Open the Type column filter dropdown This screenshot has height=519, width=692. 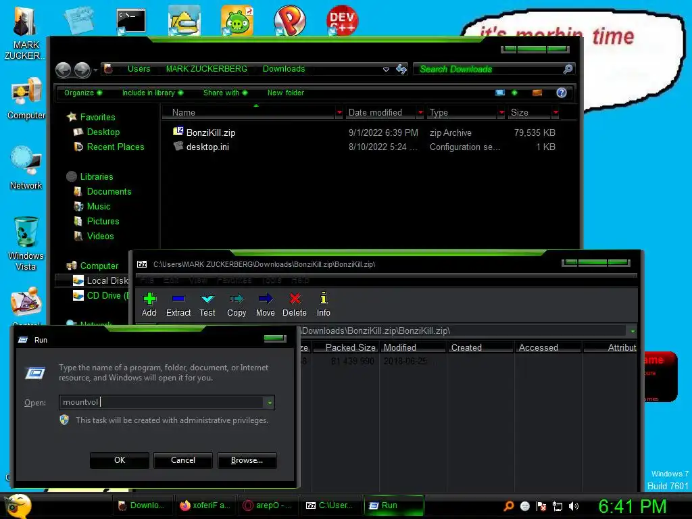[x=501, y=113]
